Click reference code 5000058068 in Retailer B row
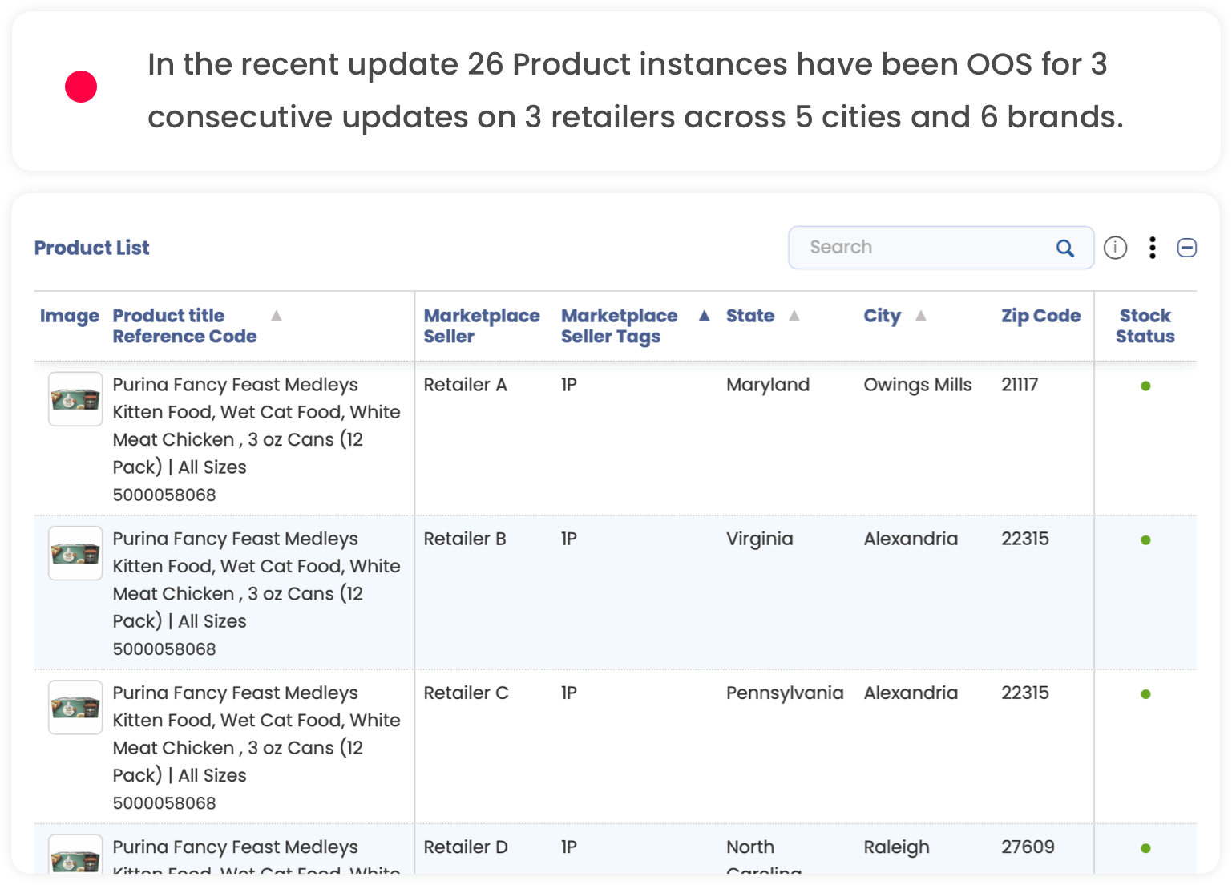The height and width of the screenshot is (885, 1232). 164,649
